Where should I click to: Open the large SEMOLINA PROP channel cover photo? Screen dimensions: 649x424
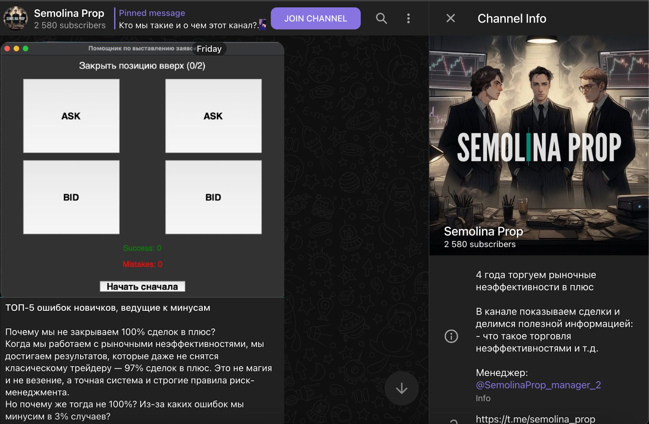(539, 145)
